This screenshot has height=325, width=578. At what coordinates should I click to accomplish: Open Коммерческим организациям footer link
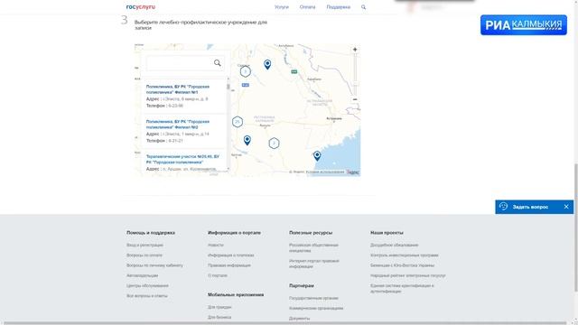coord(316,309)
